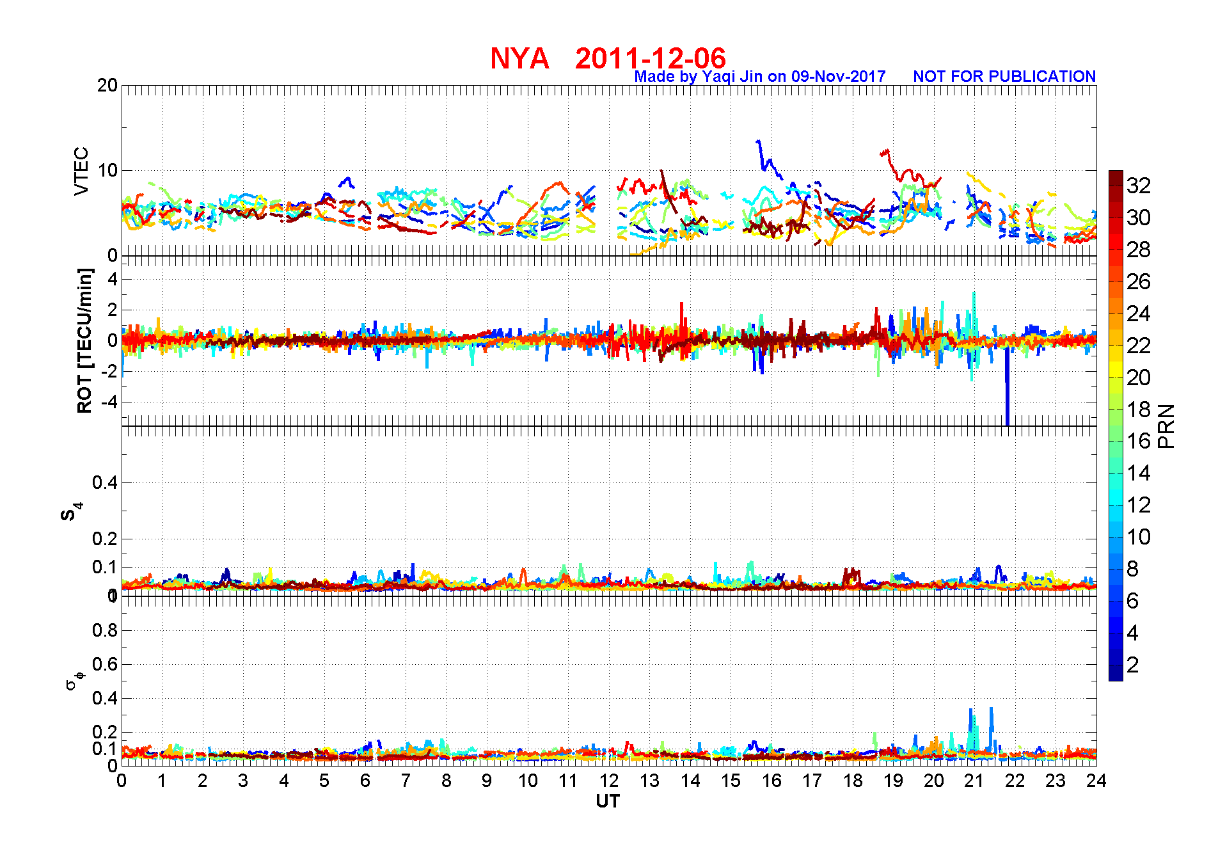Screen dimensions: 1218x851
Task: Click x-axis tick label 18
Action: click(853, 781)
